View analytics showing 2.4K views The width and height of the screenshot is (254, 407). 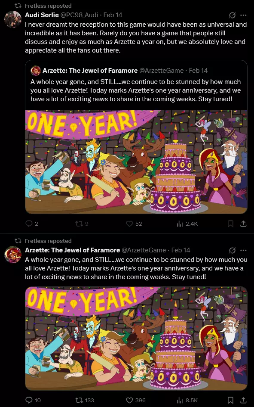(x=187, y=224)
